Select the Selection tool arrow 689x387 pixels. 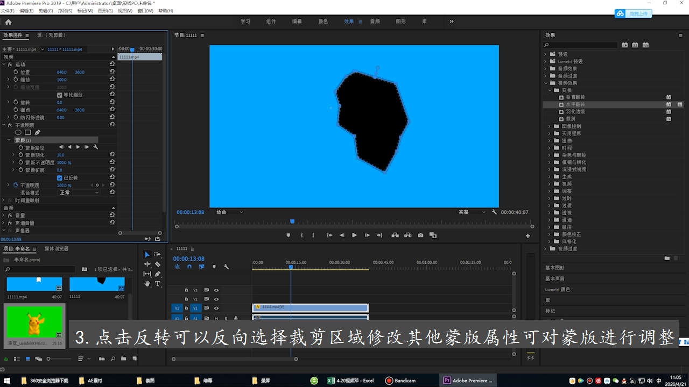point(147,254)
